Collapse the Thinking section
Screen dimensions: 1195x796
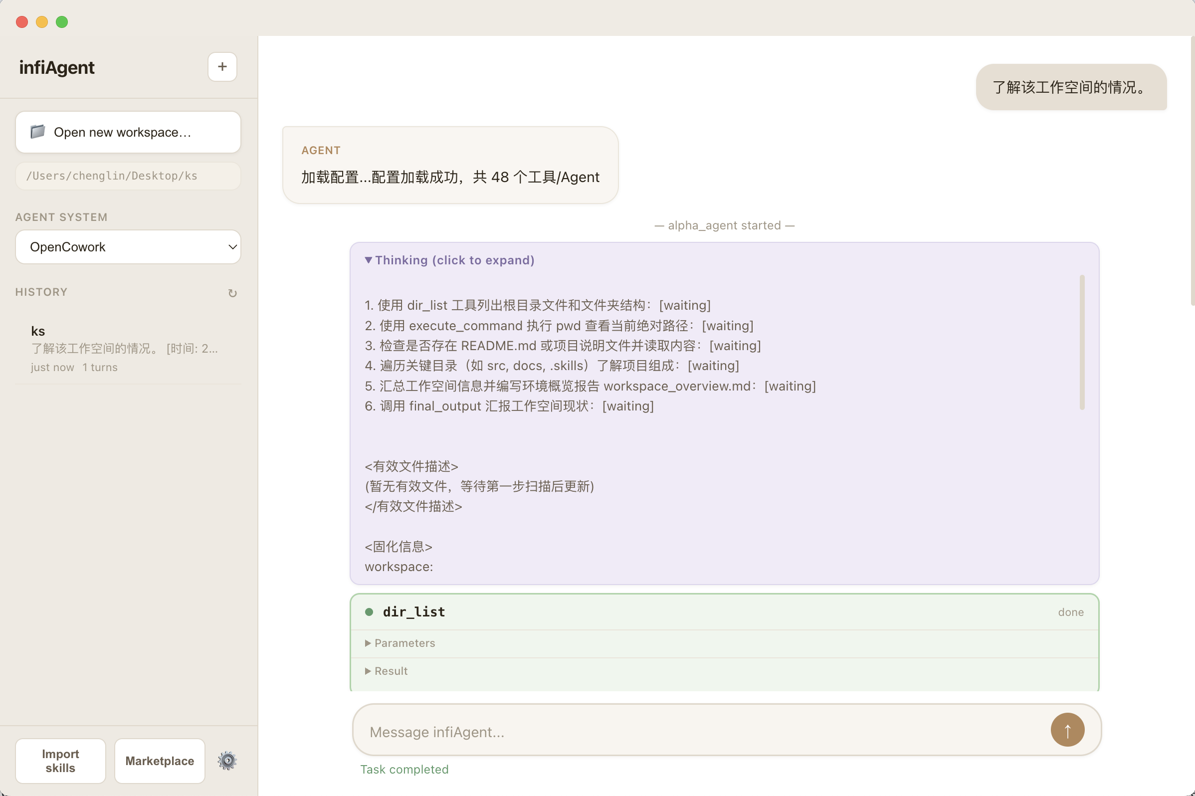point(449,260)
